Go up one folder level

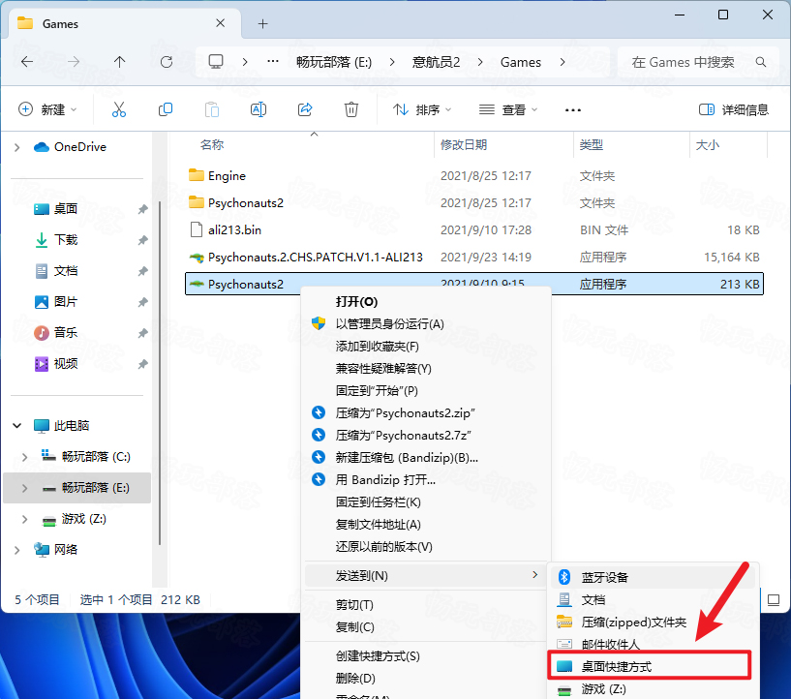tap(119, 62)
